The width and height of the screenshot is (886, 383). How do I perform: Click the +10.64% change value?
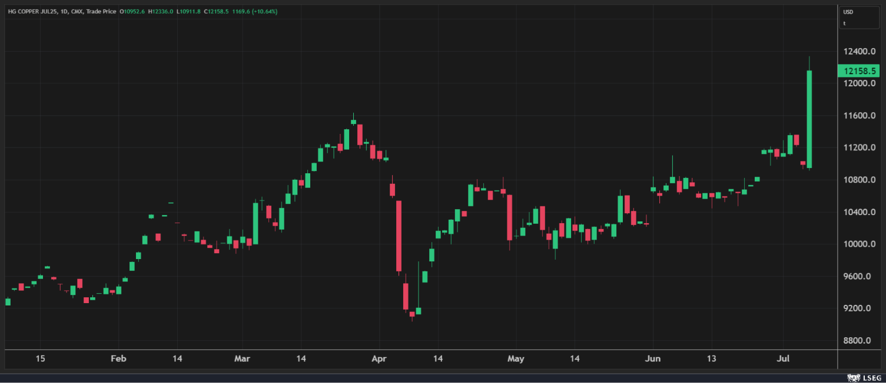(265, 12)
